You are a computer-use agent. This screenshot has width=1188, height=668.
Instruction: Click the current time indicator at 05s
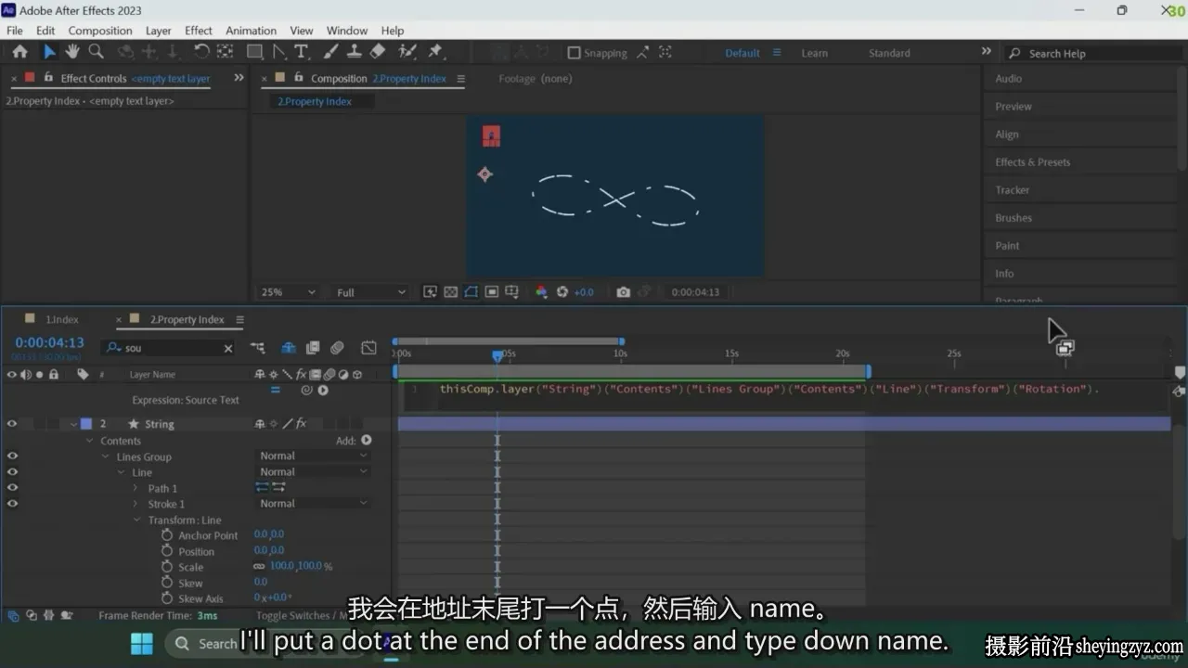click(497, 355)
